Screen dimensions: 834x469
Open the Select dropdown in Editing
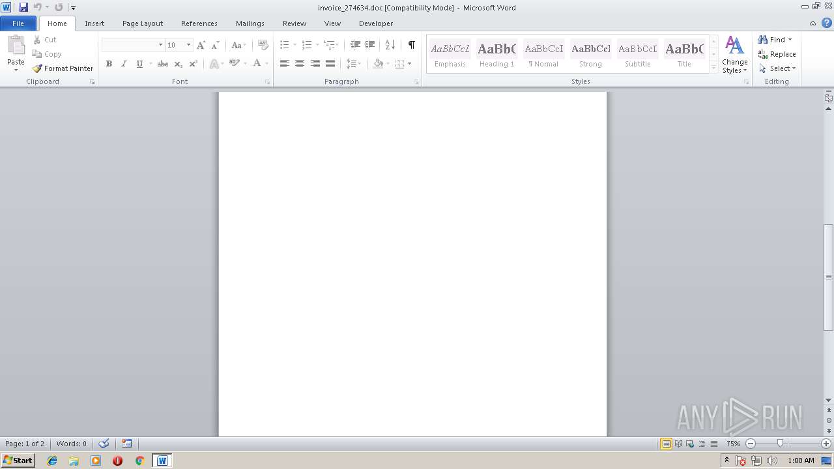(x=777, y=68)
